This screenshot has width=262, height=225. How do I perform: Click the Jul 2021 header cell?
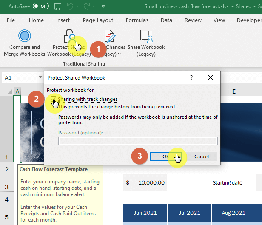190,213
